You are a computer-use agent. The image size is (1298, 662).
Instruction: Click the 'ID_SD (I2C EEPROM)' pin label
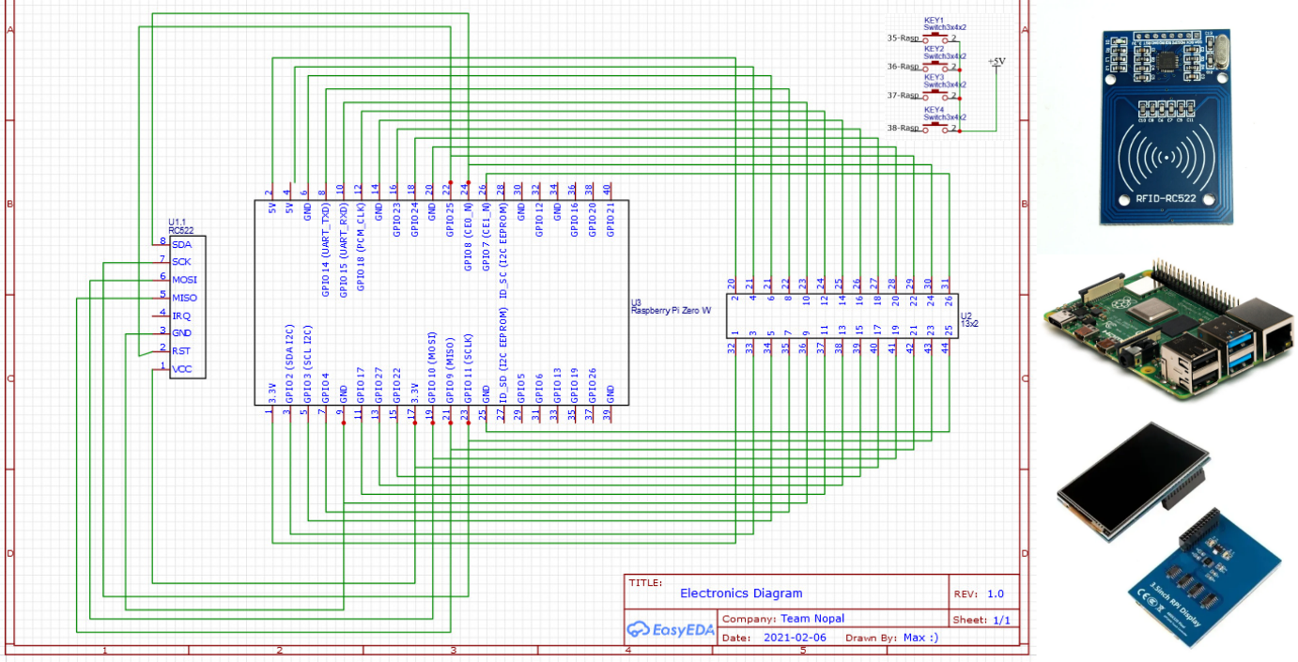(503, 354)
